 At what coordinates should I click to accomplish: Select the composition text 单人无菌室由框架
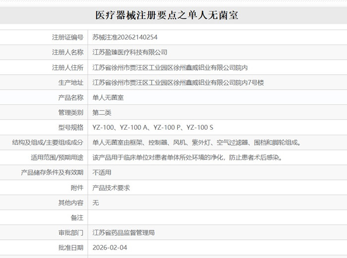(197, 143)
